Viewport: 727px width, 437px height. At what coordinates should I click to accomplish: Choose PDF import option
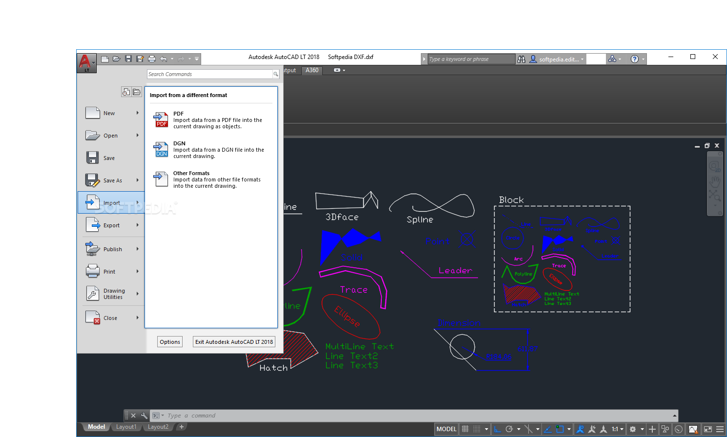(x=211, y=120)
